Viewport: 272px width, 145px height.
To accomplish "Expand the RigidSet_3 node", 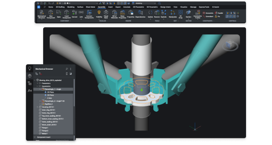I will pyautogui.click(x=40, y=104).
